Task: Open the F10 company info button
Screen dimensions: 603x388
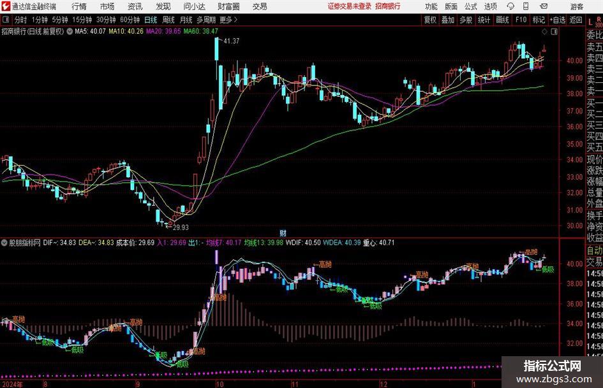Action: 521,20
